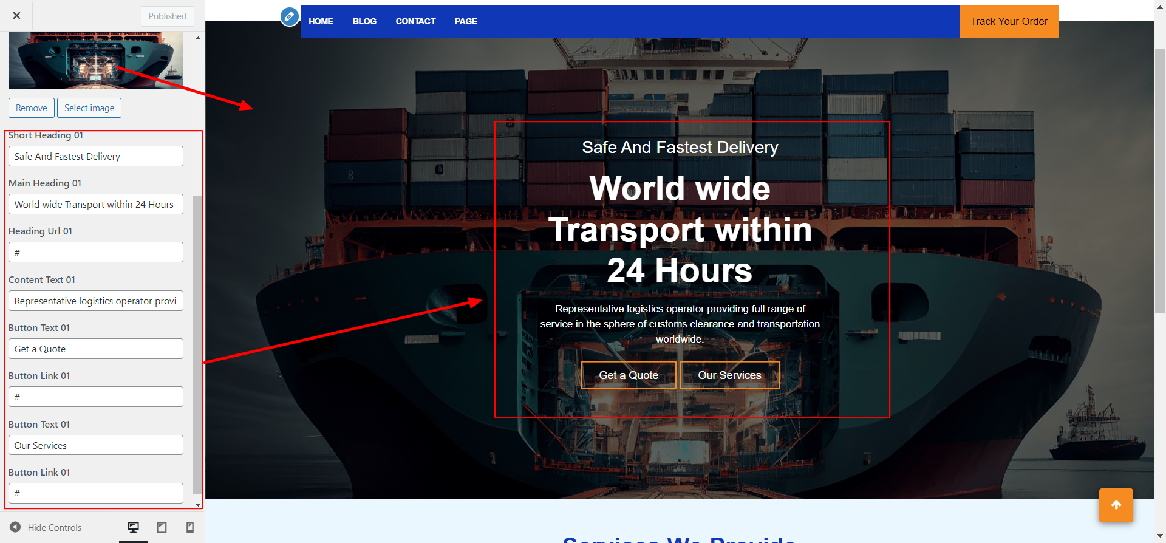Click the orange scroll-to-top arrow button
This screenshot has height=543, width=1166.
click(1116, 505)
